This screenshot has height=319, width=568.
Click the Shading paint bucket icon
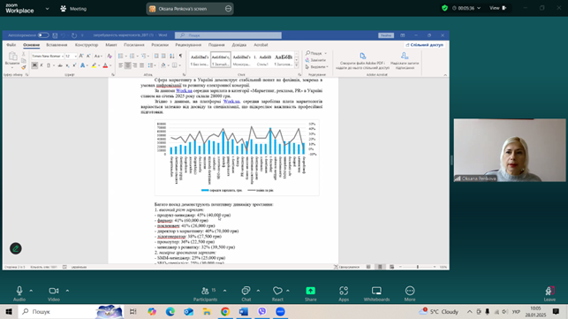tap(163, 65)
